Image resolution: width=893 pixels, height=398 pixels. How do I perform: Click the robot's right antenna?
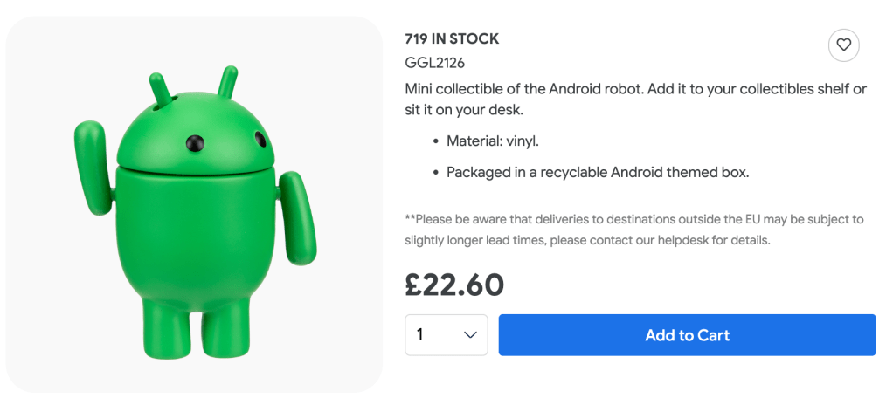(x=227, y=82)
